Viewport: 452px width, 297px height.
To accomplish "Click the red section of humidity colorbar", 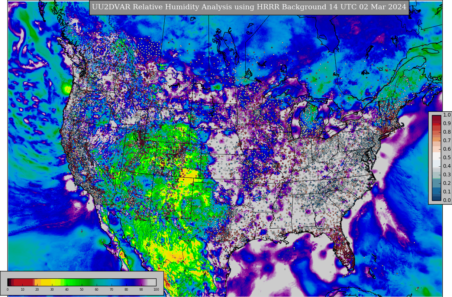I will (23, 282).
